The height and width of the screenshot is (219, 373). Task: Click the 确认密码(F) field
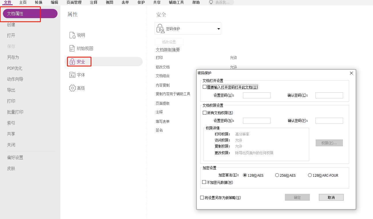point(329,121)
